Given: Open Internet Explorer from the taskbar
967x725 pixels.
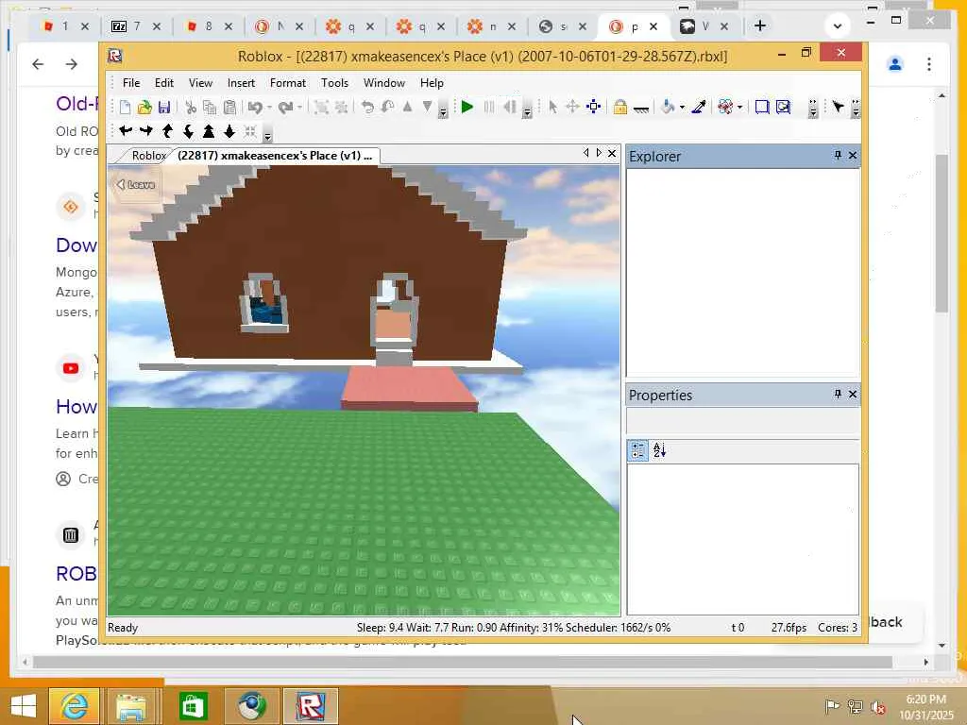Looking at the screenshot, I should [74, 706].
